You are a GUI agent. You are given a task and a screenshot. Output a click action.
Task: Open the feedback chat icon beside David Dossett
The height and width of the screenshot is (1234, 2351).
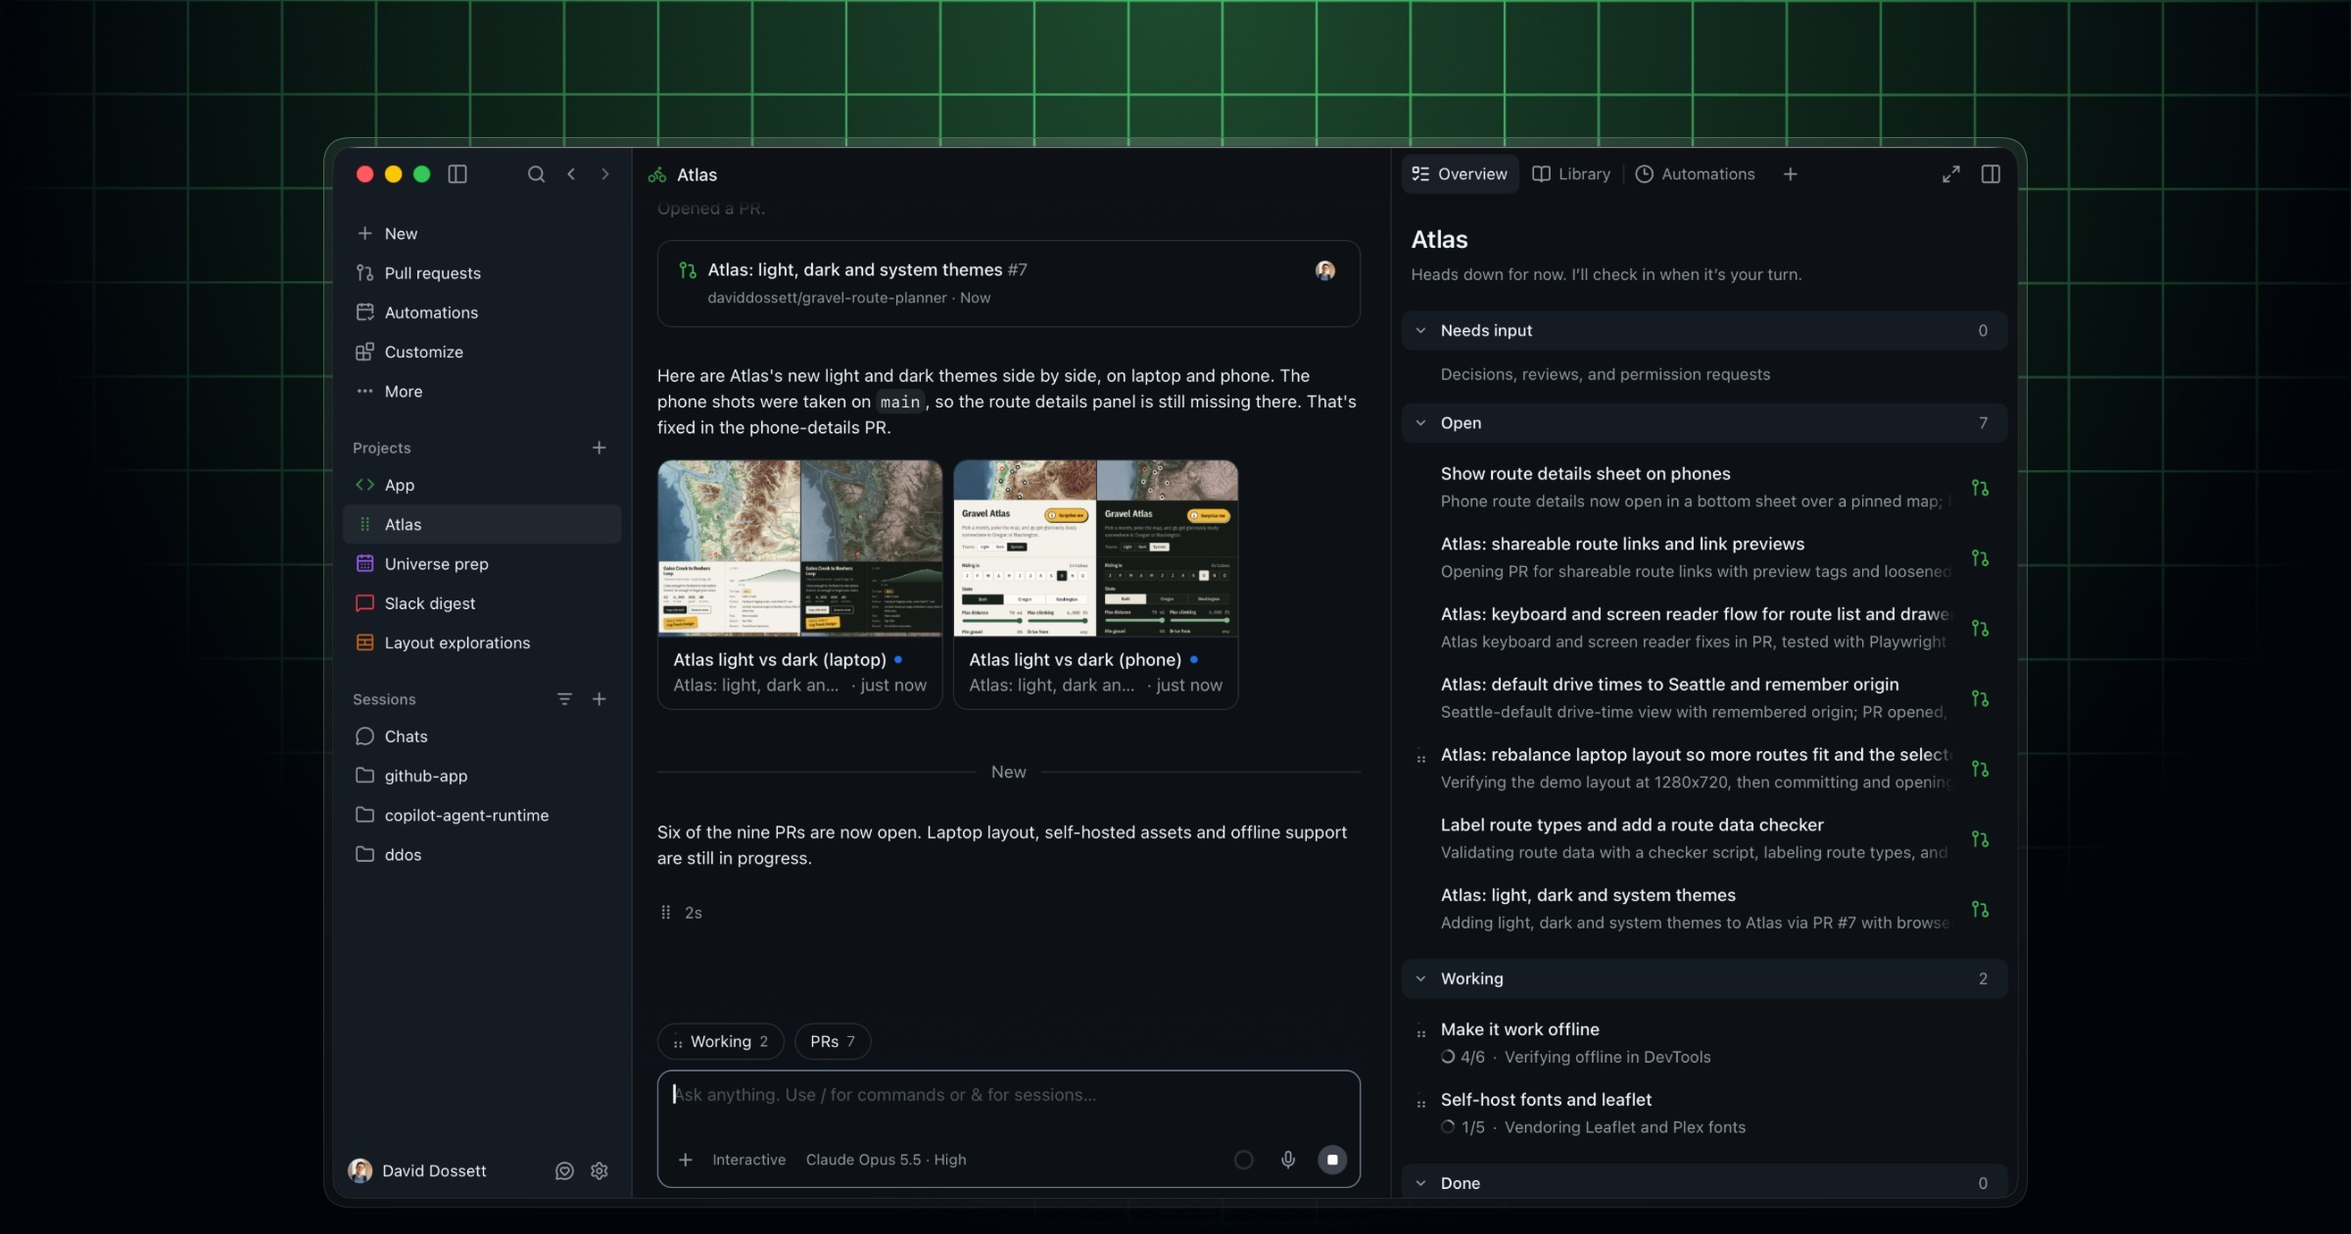[x=564, y=1171]
